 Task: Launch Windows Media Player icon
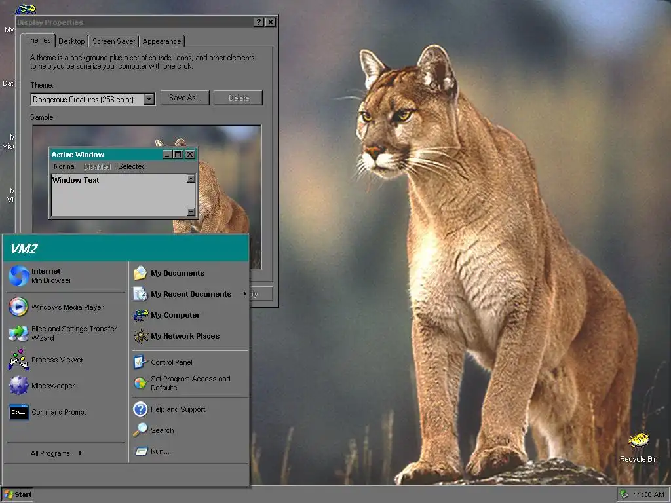tap(18, 307)
